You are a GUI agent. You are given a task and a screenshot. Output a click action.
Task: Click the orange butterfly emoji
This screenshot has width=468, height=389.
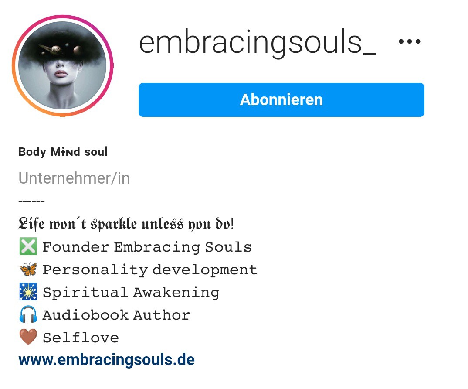28,269
